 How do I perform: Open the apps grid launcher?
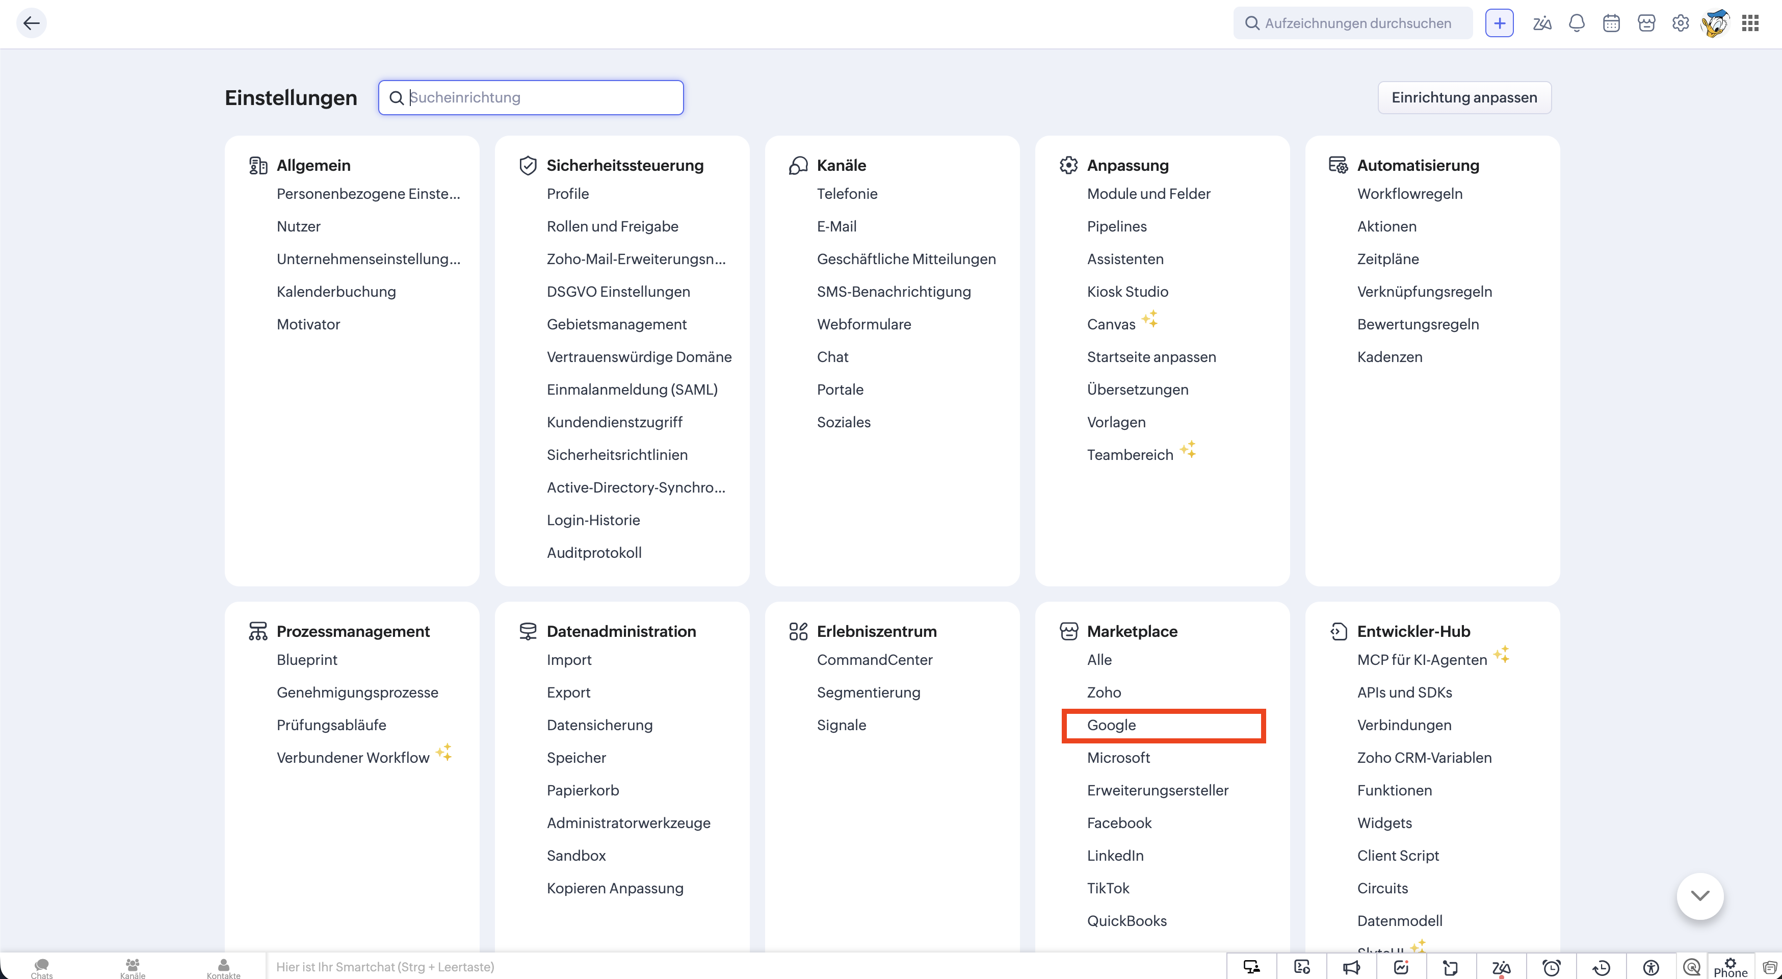[1750, 23]
